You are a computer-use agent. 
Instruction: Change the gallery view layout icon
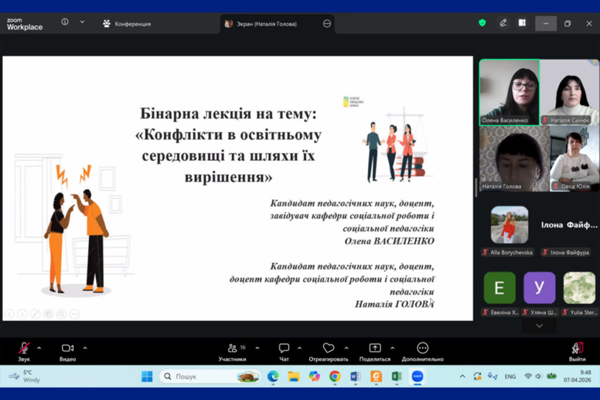tap(522, 23)
